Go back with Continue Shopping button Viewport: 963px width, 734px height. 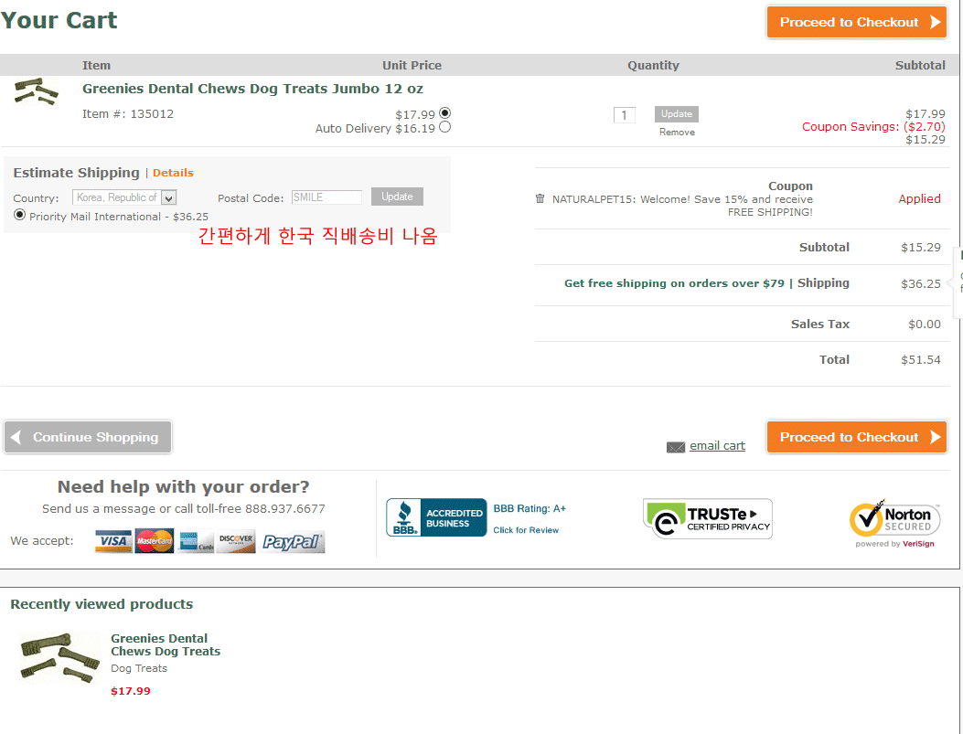pos(88,437)
